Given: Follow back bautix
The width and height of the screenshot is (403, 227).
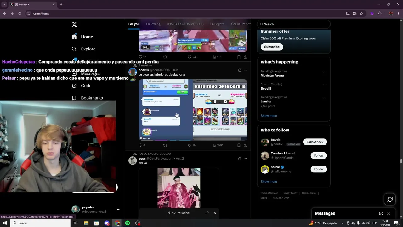Looking at the screenshot, I should click(315, 142).
